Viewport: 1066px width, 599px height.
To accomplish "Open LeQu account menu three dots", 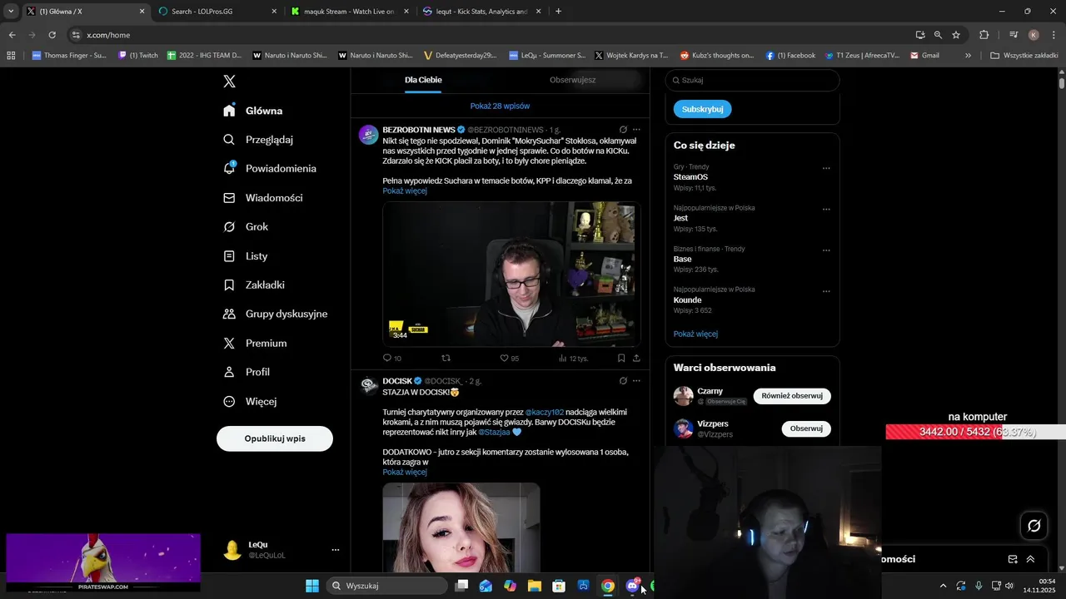I will click(336, 550).
